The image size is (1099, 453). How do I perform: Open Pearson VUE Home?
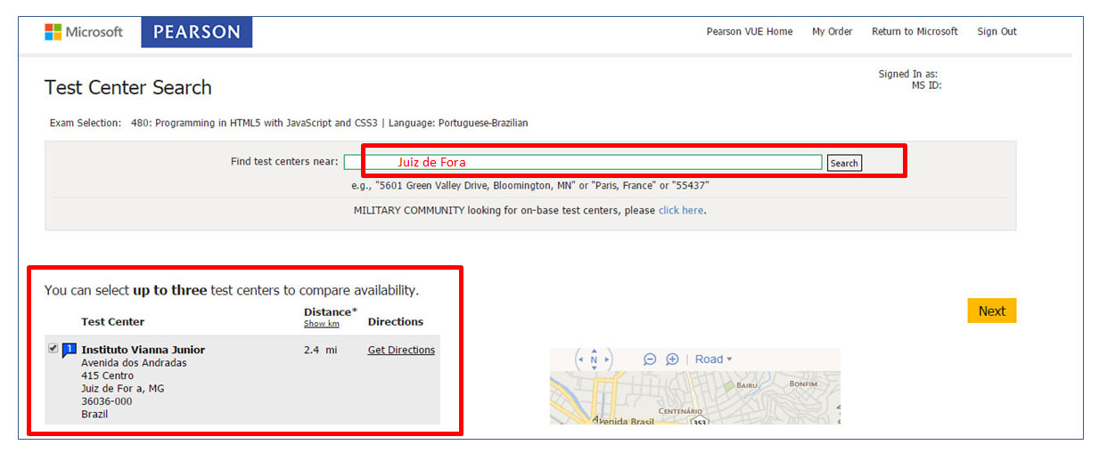coord(749,31)
